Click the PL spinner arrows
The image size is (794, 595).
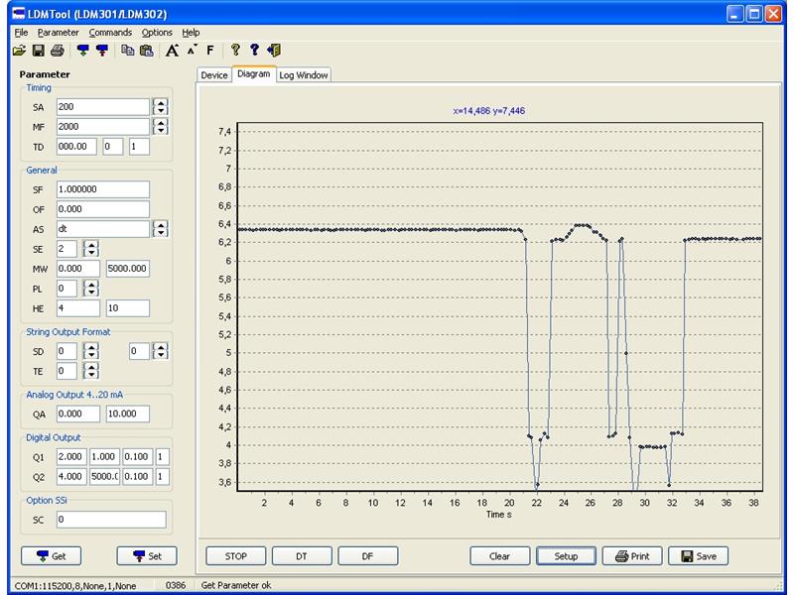[x=91, y=289]
